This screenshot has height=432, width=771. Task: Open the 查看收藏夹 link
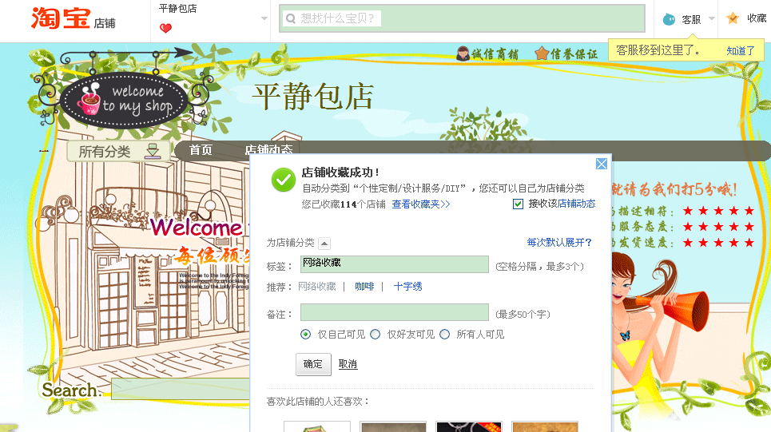421,204
